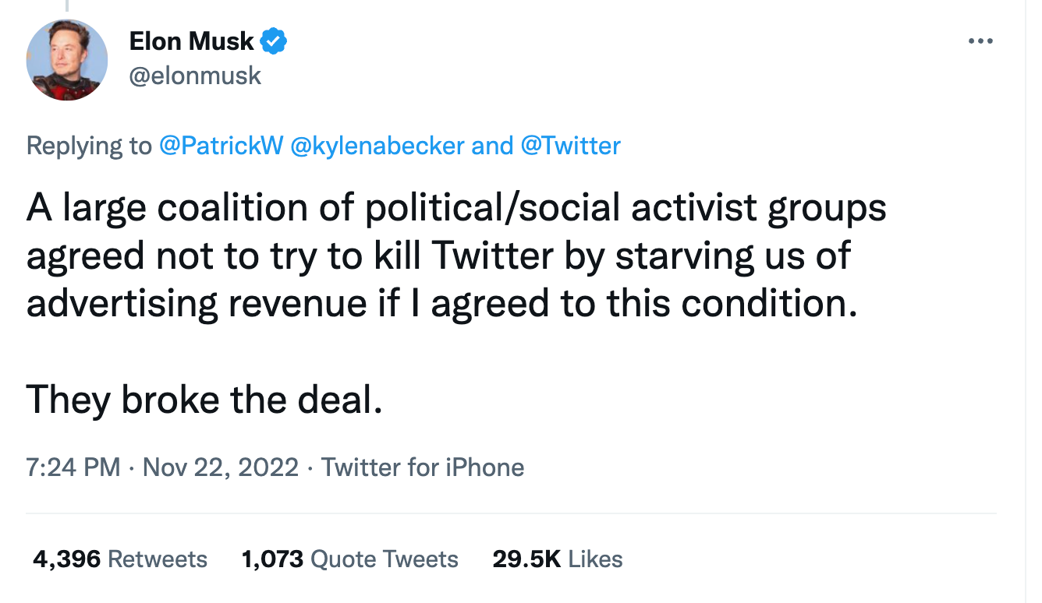The image size is (1042, 603).
Task: Visit the @kylenabecker mention link
Action: 377,146
